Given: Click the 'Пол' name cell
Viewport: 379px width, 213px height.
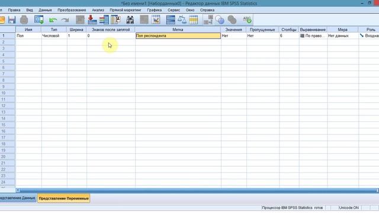Looking at the screenshot, I should point(28,35).
